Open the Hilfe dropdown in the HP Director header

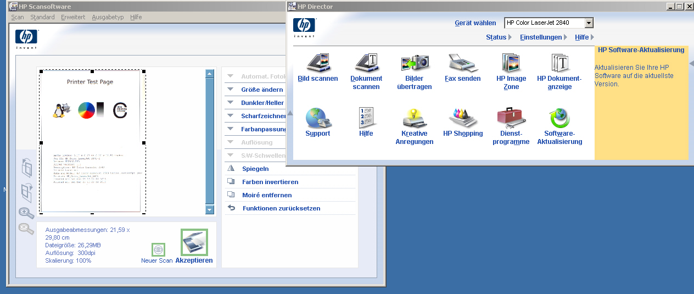click(584, 37)
